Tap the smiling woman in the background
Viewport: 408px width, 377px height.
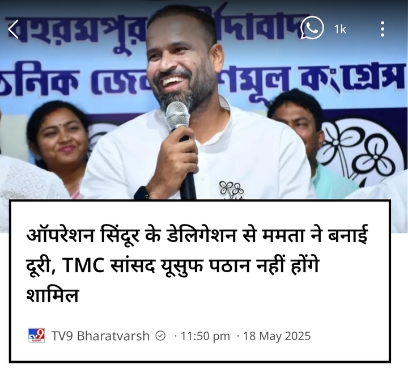58,138
